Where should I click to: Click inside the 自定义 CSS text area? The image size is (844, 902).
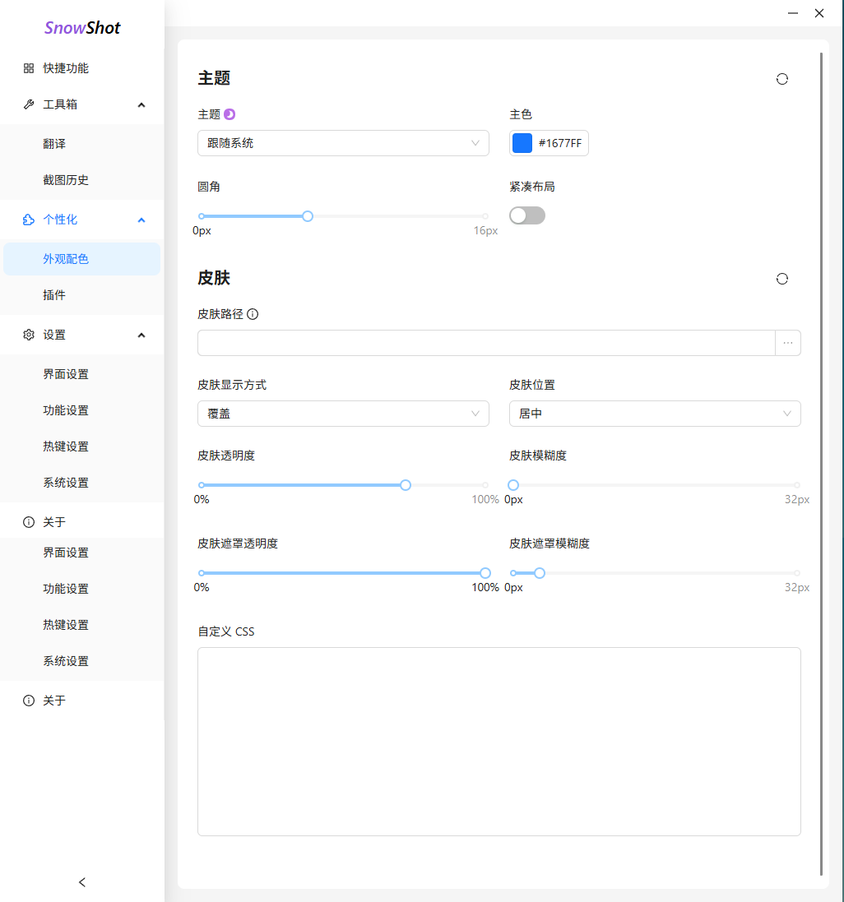tap(499, 741)
